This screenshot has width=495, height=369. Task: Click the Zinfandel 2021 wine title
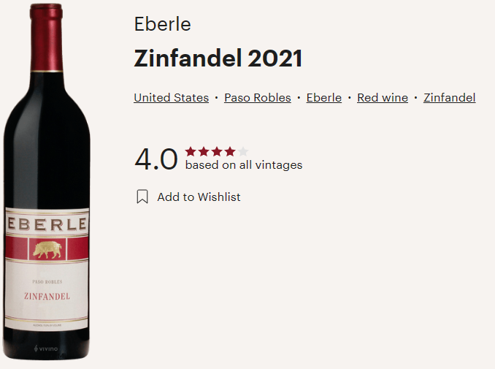pyautogui.click(x=218, y=58)
